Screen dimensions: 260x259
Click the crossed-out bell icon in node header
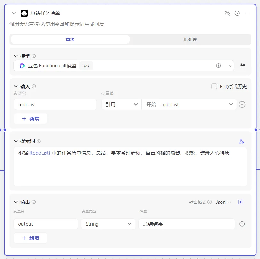pyautogui.click(x=227, y=13)
